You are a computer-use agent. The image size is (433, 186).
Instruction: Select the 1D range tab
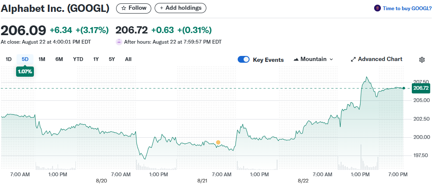[x=8, y=59]
